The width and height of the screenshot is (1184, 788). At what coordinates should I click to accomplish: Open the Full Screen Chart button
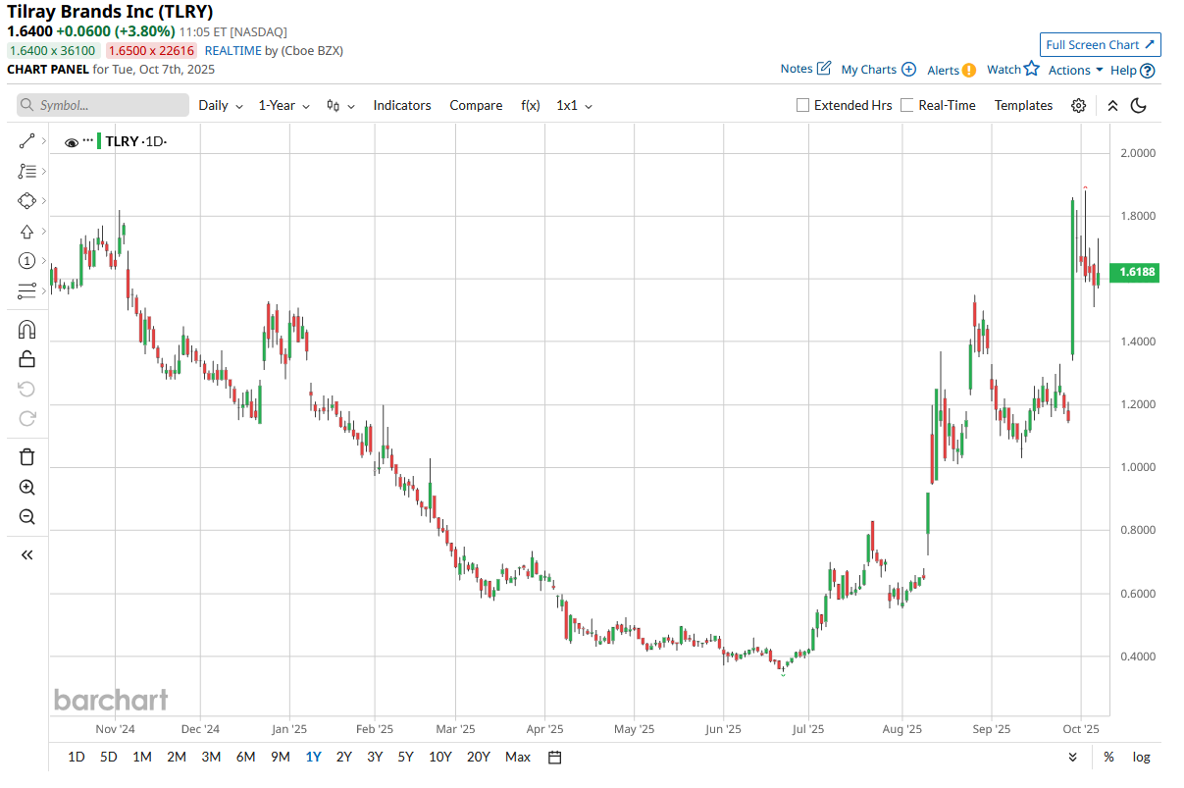[1101, 44]
